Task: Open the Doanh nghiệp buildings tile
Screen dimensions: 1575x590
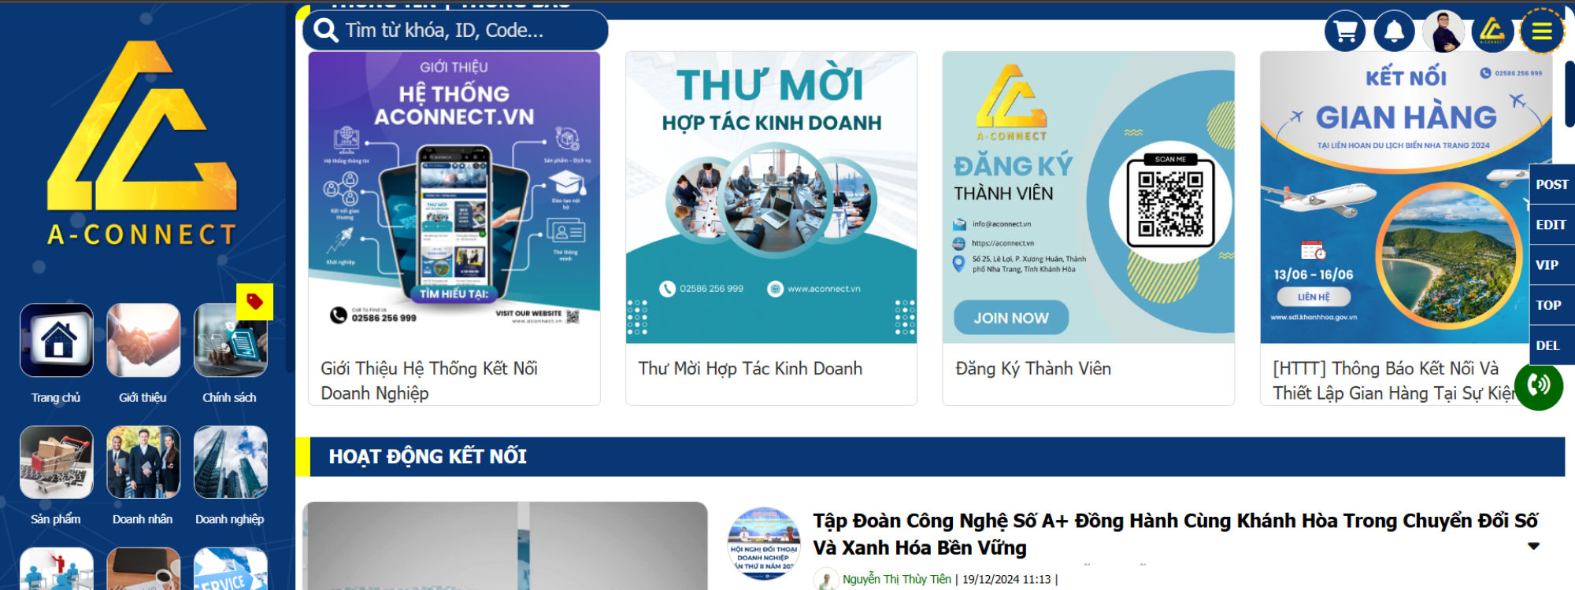Action: [230, 462]
